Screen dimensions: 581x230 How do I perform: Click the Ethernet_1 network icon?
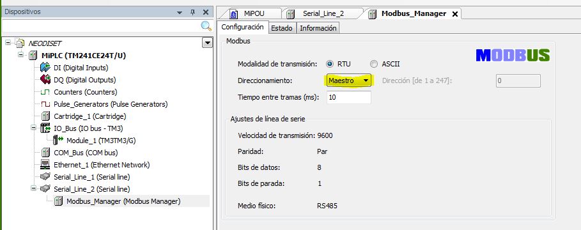pos(45,165)
